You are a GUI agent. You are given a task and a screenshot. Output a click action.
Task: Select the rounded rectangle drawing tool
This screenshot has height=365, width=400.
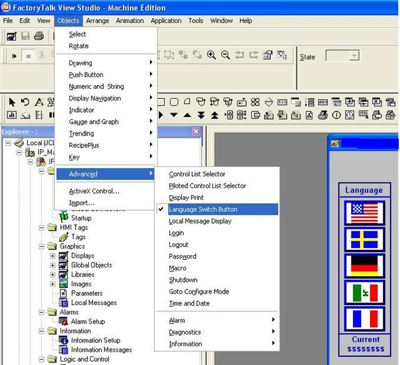174,102
